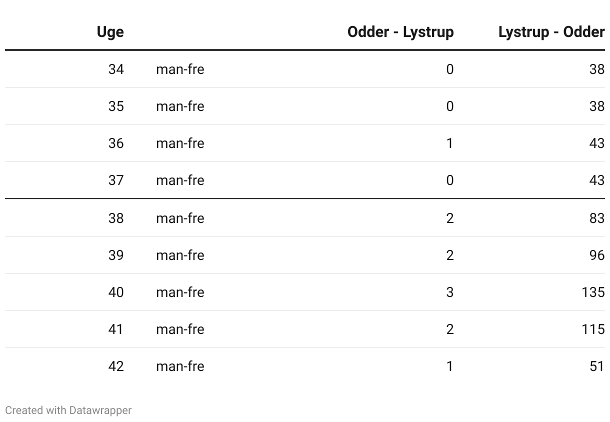Sort by the Odder - Lystrup column header
The image size is (610, 422).
click(x=400, y=32)
